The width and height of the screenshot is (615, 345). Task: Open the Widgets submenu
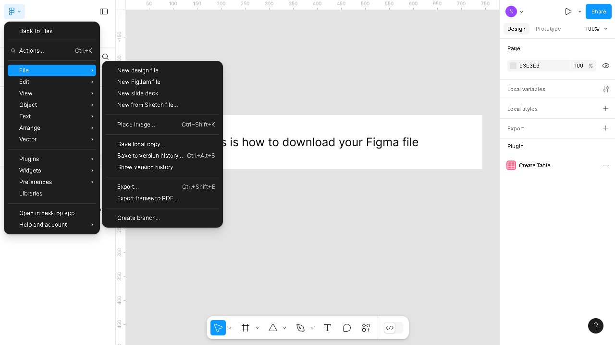coord(52,171)
